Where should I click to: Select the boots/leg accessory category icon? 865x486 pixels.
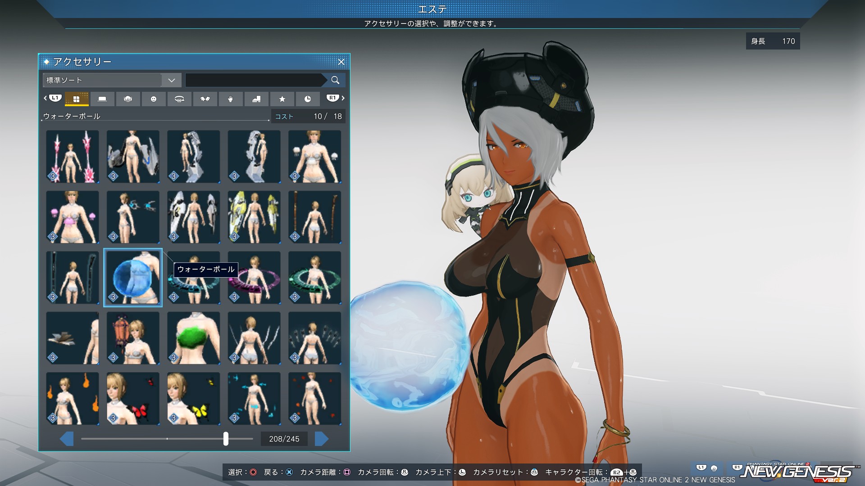point(256,99)
